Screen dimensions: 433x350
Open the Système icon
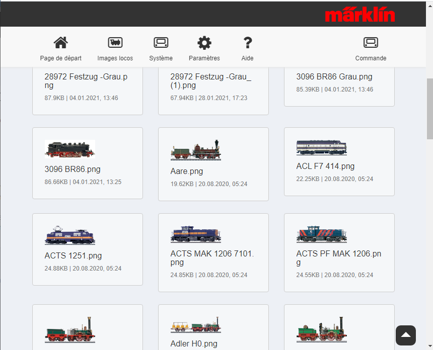(161, 43)
